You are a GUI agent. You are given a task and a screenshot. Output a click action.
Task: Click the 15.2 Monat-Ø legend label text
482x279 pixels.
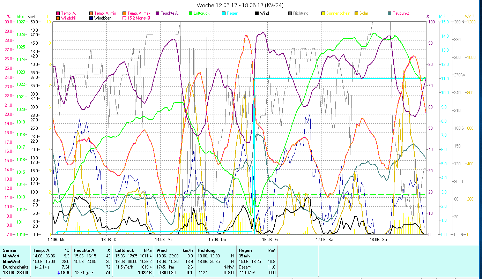coord(139,18)
